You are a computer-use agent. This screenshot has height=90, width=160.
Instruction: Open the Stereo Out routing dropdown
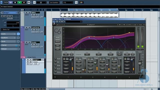click(10, 29)
